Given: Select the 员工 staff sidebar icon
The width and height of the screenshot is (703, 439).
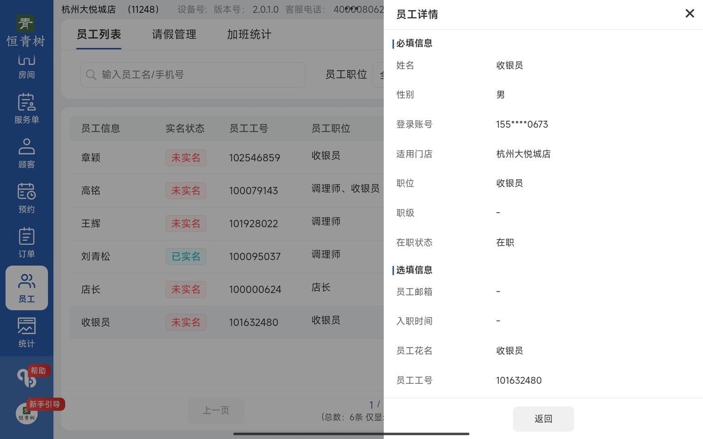Looking at the screenshot, I should click(x=27, y=288).
